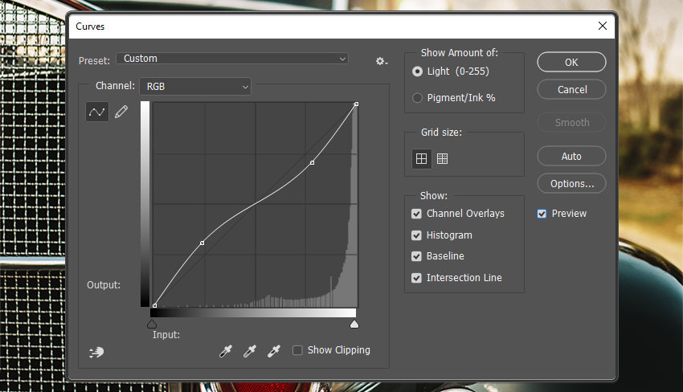Select the curve endpoint at top-right corner
The image size is (683, 392).
(356, 104)
